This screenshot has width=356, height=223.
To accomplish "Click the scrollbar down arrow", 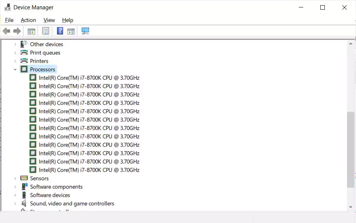I will (x=350, y=207).
